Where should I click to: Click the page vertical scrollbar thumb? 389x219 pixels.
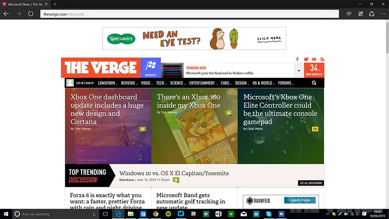pyautogui.click(x=387, y=37)
